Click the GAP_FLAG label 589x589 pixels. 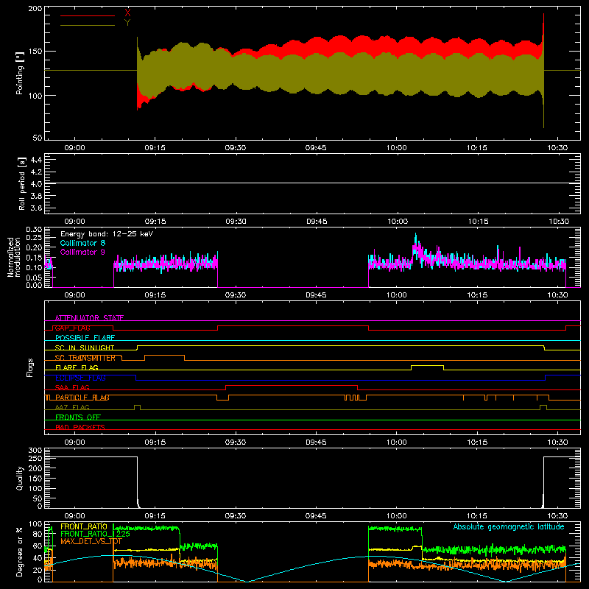(x=72, y=328)
